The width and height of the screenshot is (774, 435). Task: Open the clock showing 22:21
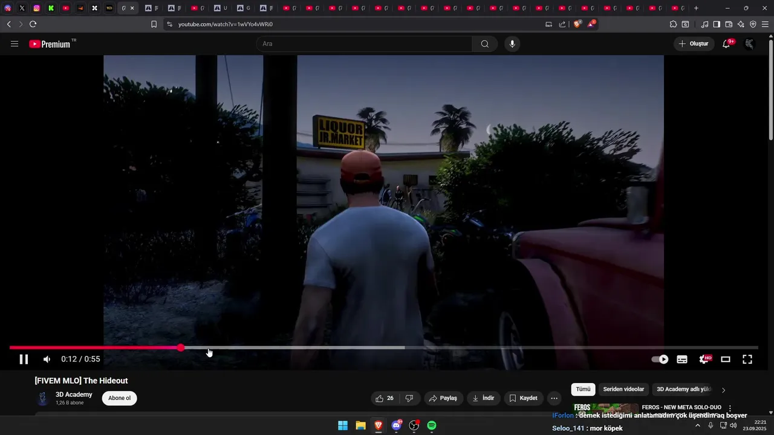coord(756,425)
